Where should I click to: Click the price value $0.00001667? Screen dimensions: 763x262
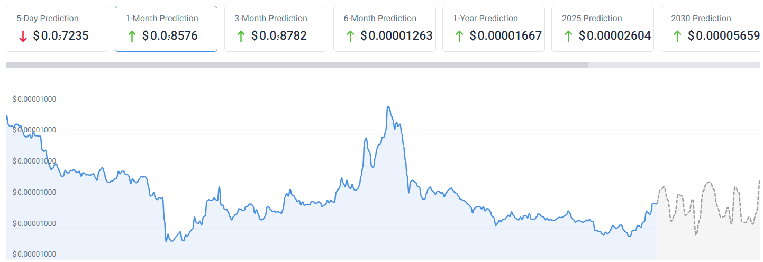505,36
